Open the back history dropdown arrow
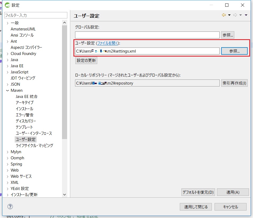The width and height of the screenshot is (253, 218). 229,15
